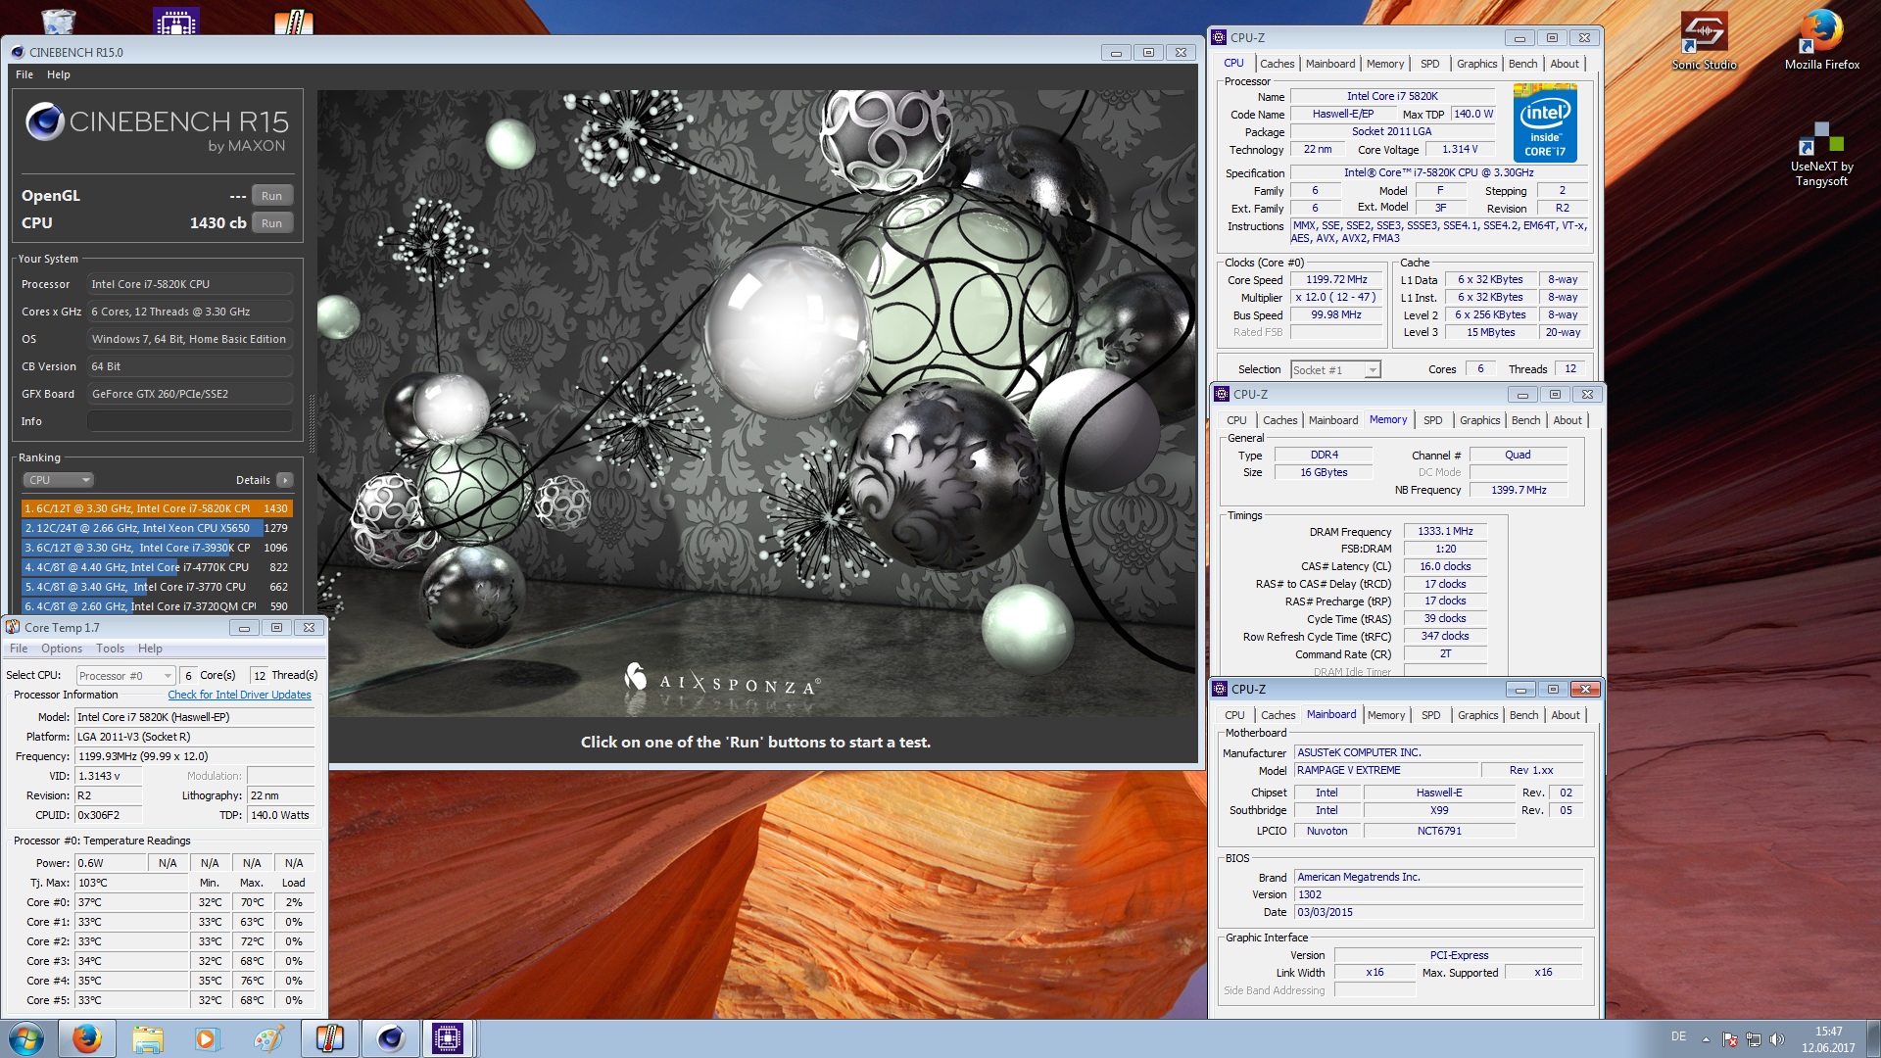Click the network icon in system tray
The width and height of the screenshot is (1881, 1058).
click(x=1754, y=1038)
